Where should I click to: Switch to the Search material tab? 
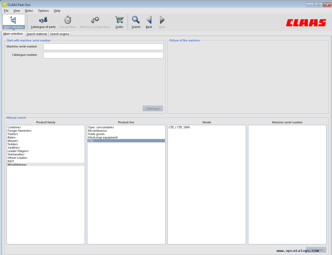(37, 34)
